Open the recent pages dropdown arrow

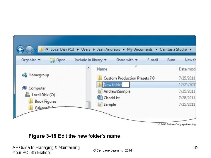[x=35, y=50]
